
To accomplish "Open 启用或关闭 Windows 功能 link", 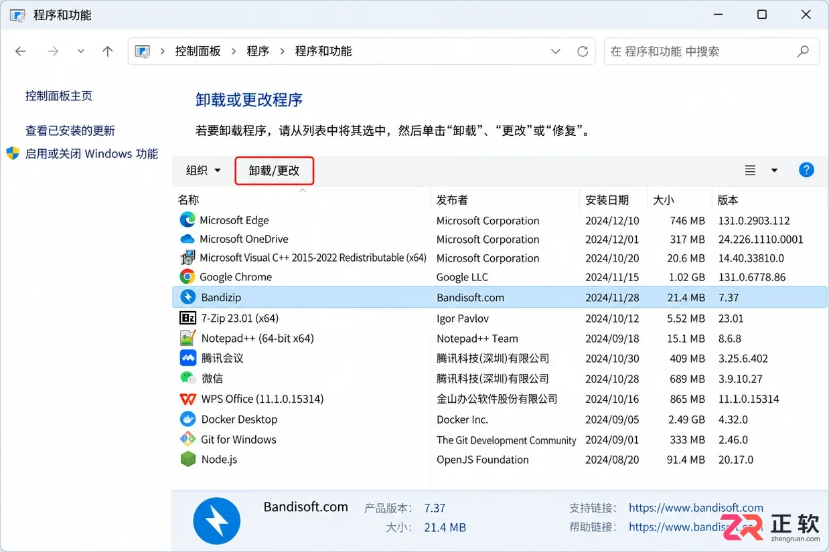I will 92,153.
